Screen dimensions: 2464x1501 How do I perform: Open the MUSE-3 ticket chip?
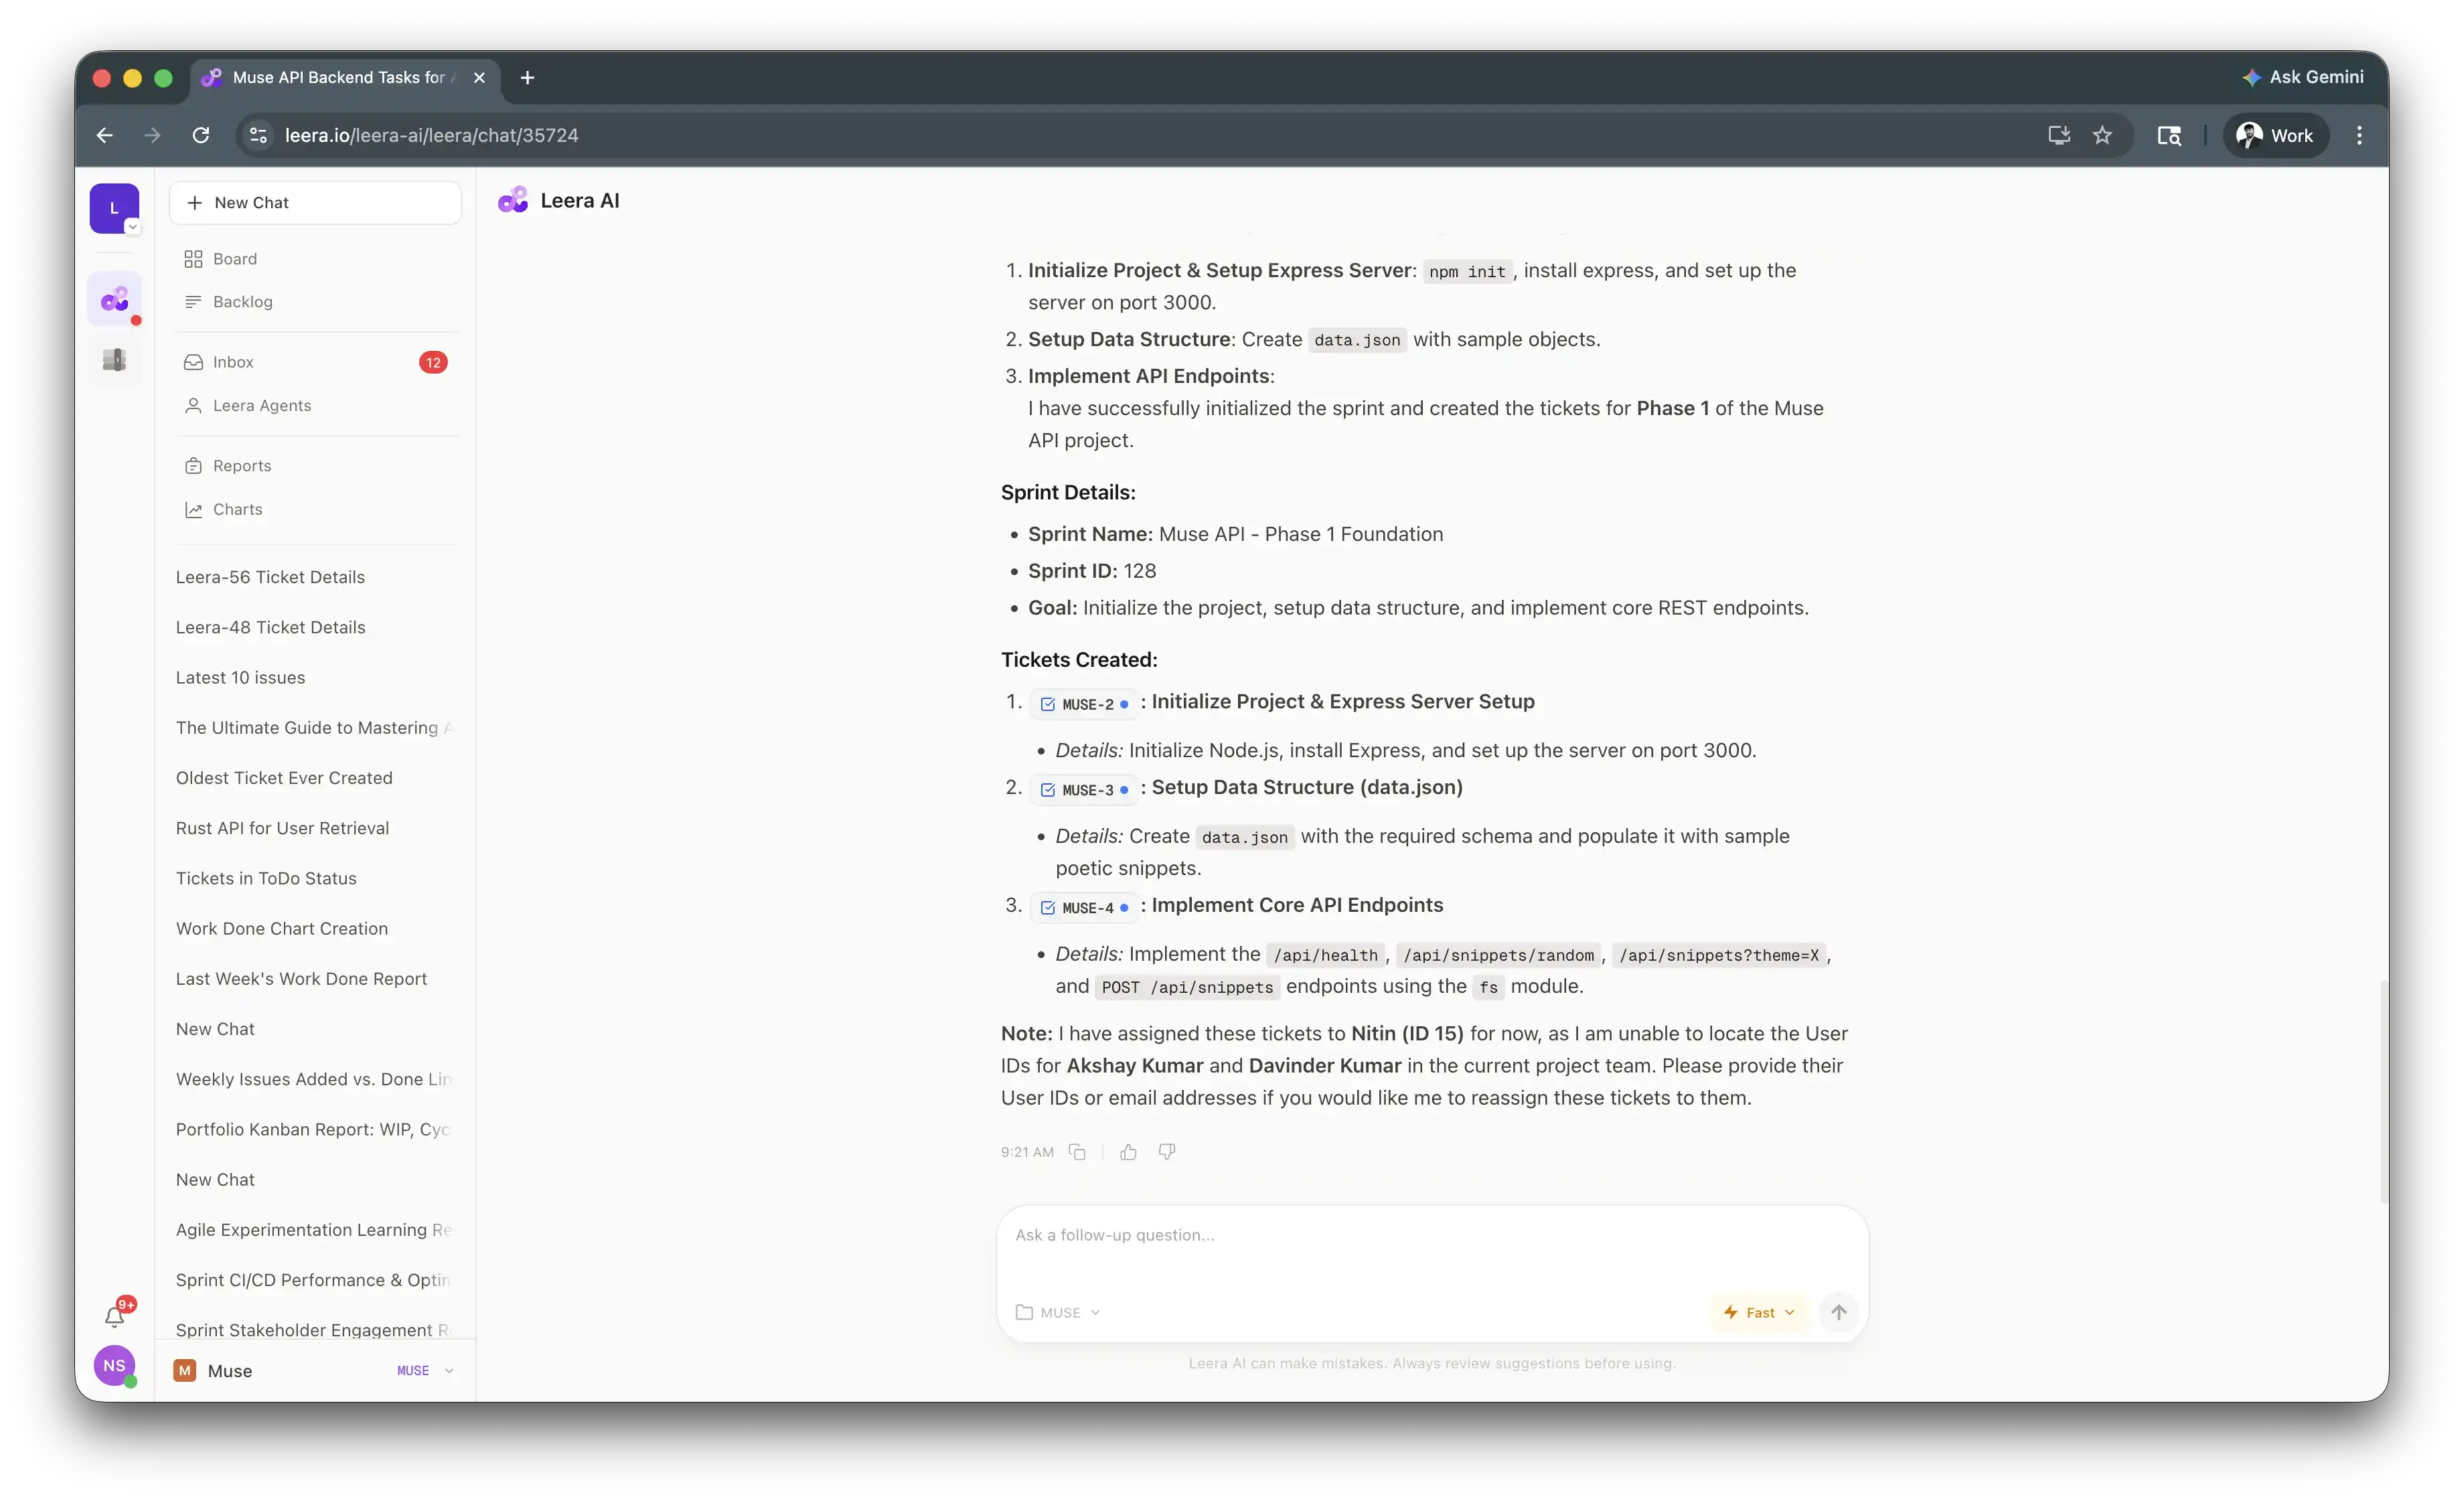1085,790
